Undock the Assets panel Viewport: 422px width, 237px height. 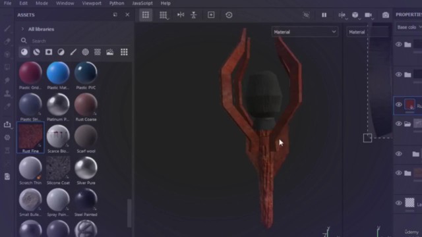click(115, 14)
